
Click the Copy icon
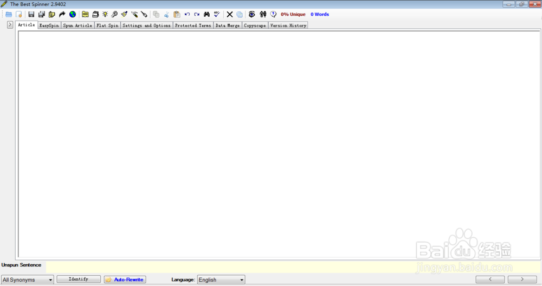[156, 15]
